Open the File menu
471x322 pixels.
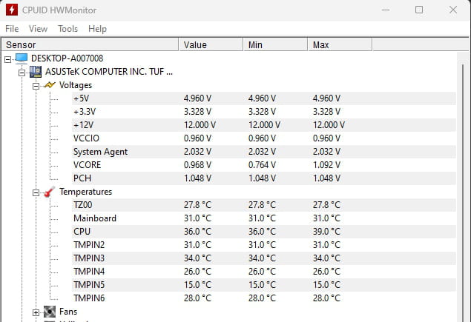(12, 29)
